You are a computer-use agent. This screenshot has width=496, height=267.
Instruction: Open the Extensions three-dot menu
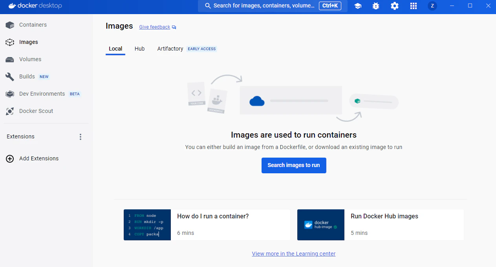point(81,136)
